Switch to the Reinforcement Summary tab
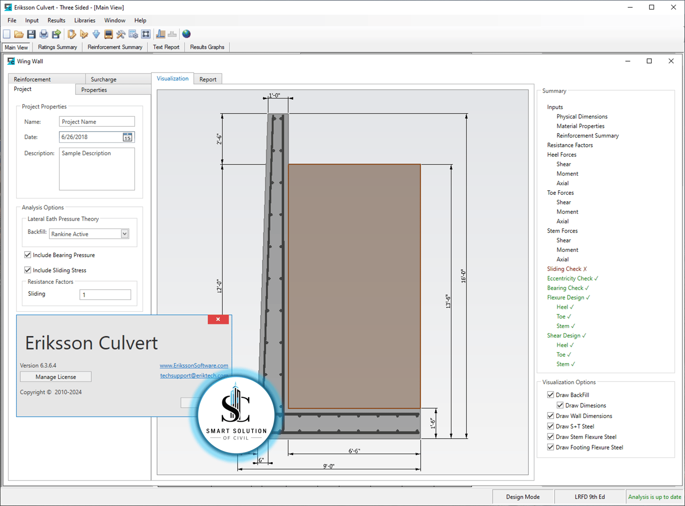The height and width of the screenshot is (506, 685). [x=115, y=47]
